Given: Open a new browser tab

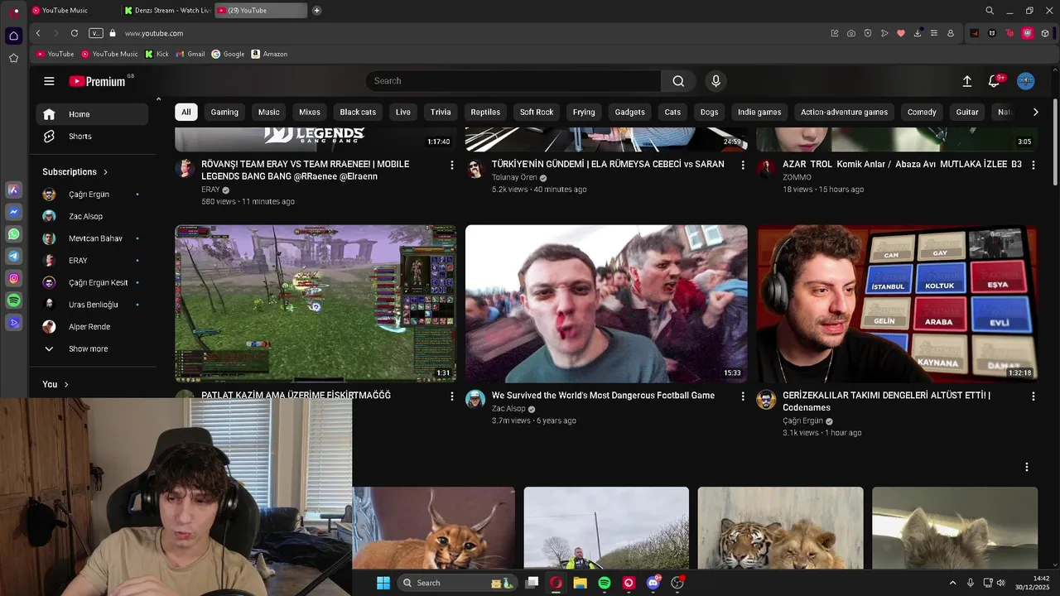Looking at the screenshot, I should coord(317,11).
